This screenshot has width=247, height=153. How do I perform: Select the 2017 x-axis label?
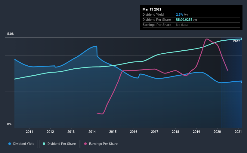pos(155,132)
